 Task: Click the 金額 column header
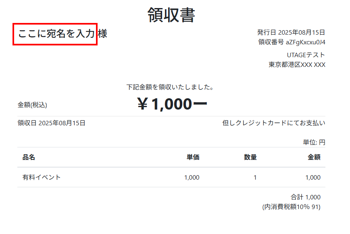tap(314, 157)
